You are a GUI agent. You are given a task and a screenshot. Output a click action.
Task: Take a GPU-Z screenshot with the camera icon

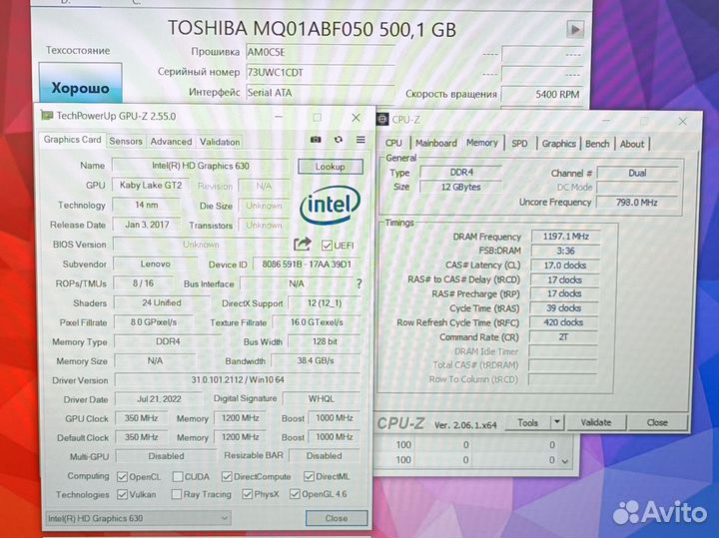coord(316,140)
